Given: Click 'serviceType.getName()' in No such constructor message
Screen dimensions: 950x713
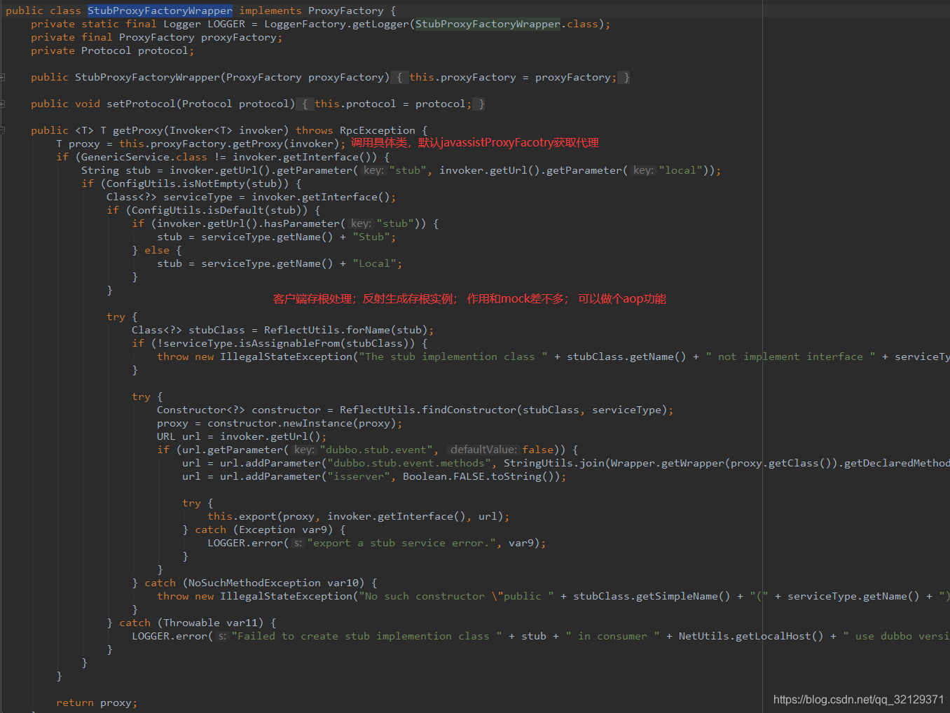Looking at the screenshot, I should [853, 596].
